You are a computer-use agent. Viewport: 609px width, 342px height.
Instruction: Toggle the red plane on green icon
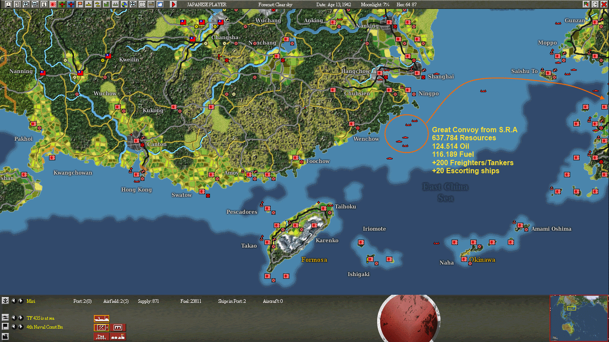pos(62,4)
